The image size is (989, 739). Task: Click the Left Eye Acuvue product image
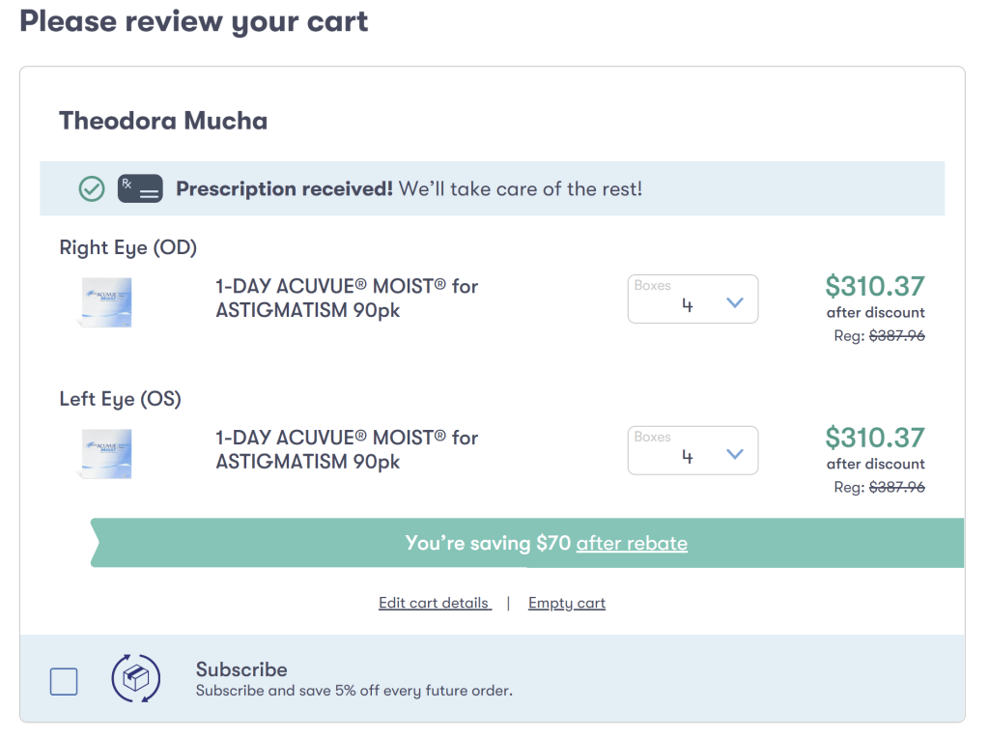point(105,452)
